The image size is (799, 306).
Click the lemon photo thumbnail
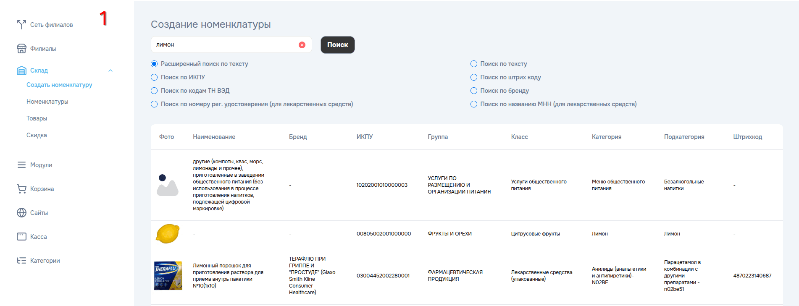pos(168,234)
